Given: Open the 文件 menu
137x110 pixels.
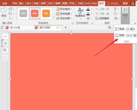Looking at the screenshot, I should tap(4, 4).
